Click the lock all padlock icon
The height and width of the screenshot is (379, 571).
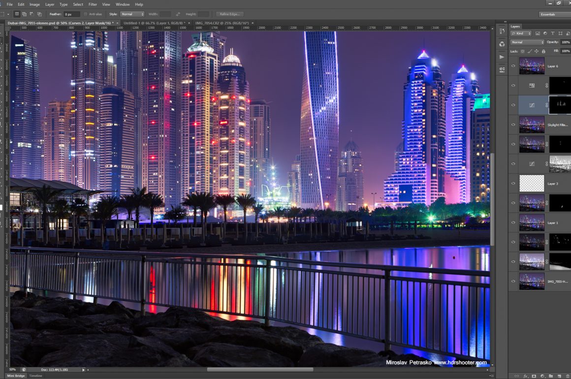(543, 51)
